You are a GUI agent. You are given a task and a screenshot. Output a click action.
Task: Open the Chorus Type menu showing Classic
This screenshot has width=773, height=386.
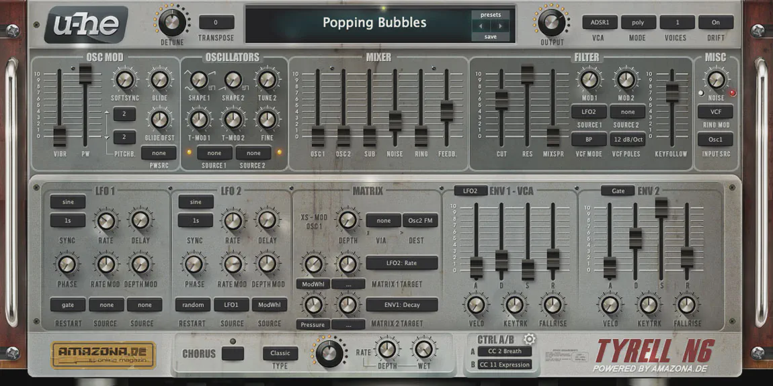[280, 353]
